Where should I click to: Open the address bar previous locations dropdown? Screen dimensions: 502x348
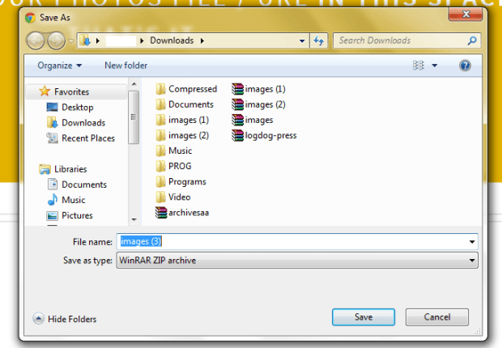301,40
